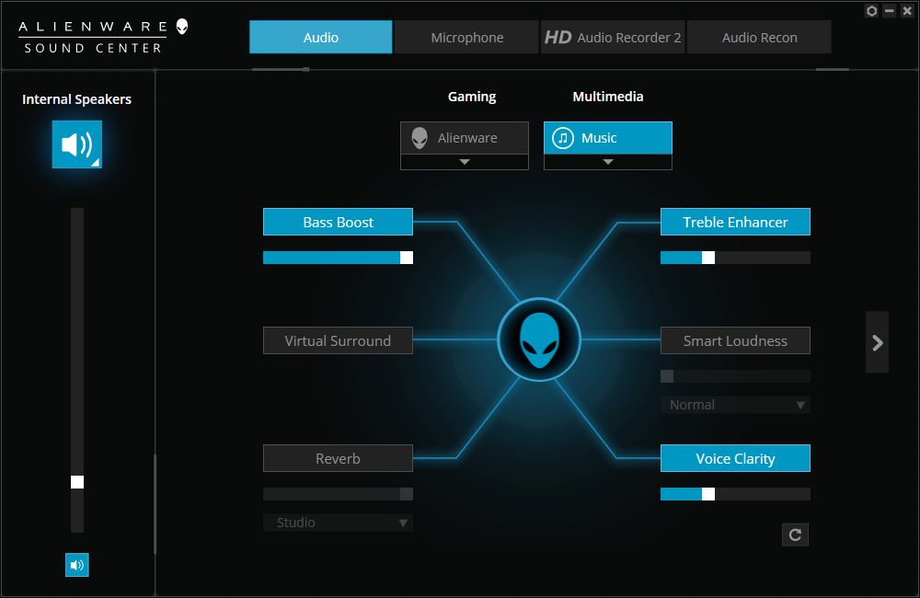Open the HD Audio Recorder 2 tab
Screen dimensions: 920x598
pos(613,37)
